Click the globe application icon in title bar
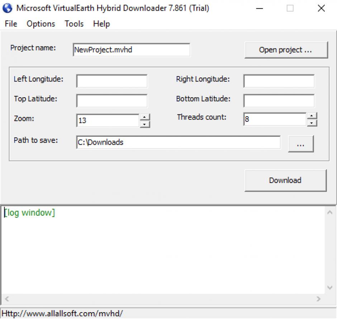 click(x=7, y=8)
